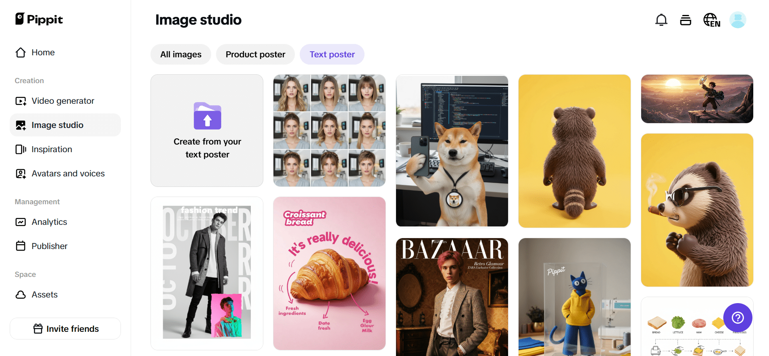Open the brown raccoon back-view image
The width and height of the screenshot is (769, 356).
click(x=574, y=151)
